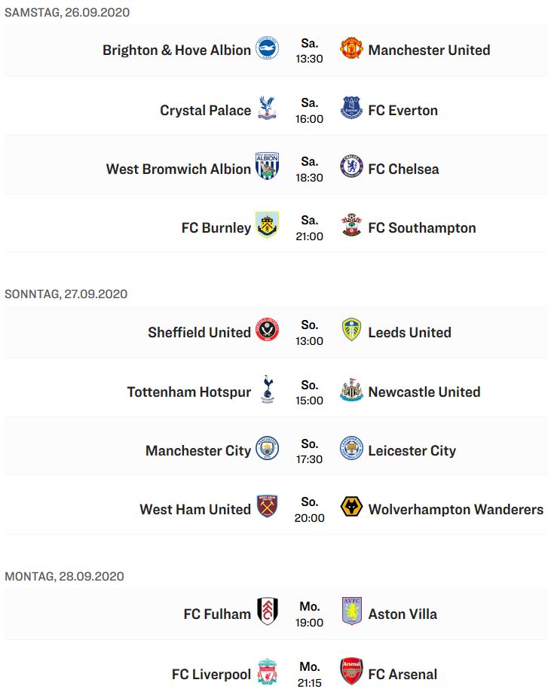Click the FC Chelsea lion badge
Screen dimensions: 548x698
[x=351, y=166]
